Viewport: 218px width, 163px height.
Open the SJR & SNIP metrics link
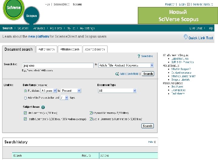click(x=182, y=62)
